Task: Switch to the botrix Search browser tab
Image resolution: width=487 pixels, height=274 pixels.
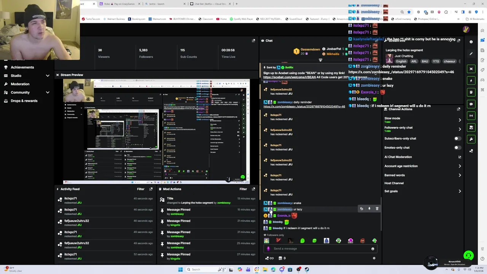Action: pyautogui.click(x=165, y=4)
